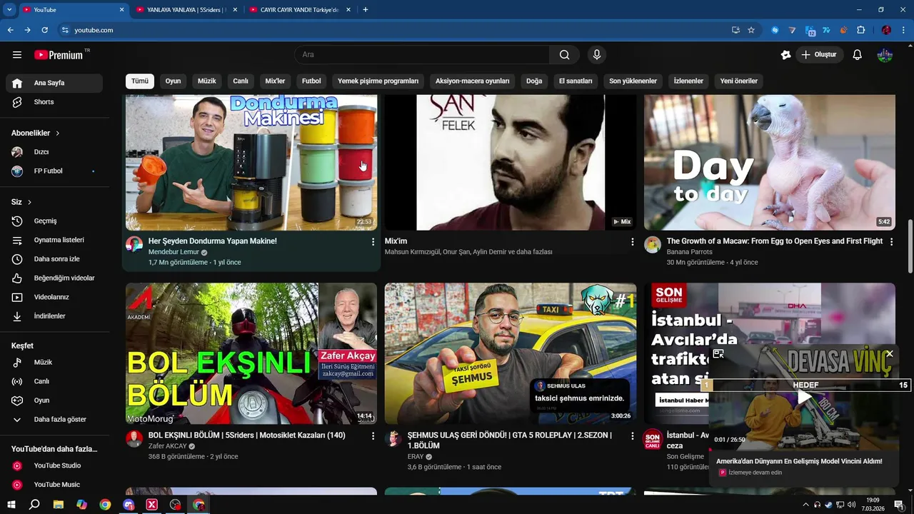Open Daha sonra izle list

[54, 259]
